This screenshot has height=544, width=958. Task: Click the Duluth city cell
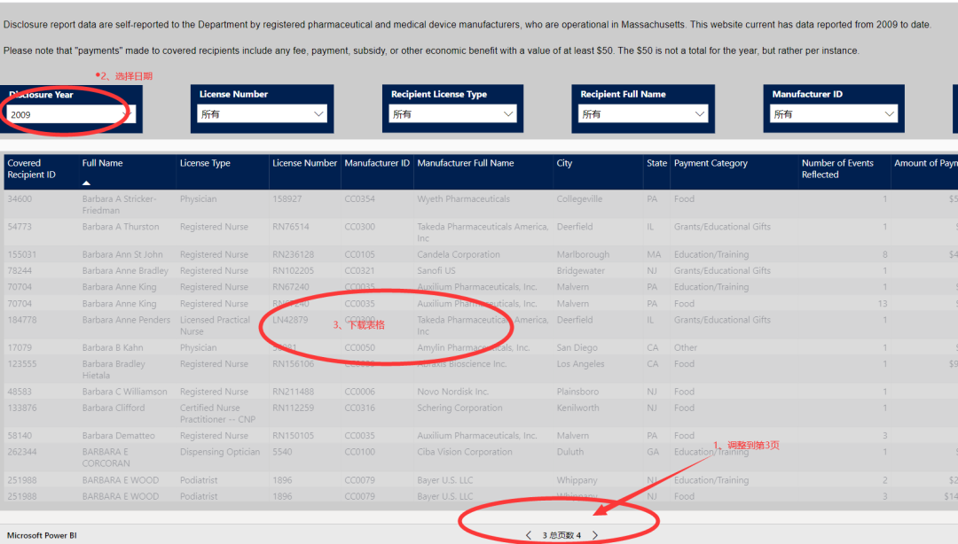(569, 452)
